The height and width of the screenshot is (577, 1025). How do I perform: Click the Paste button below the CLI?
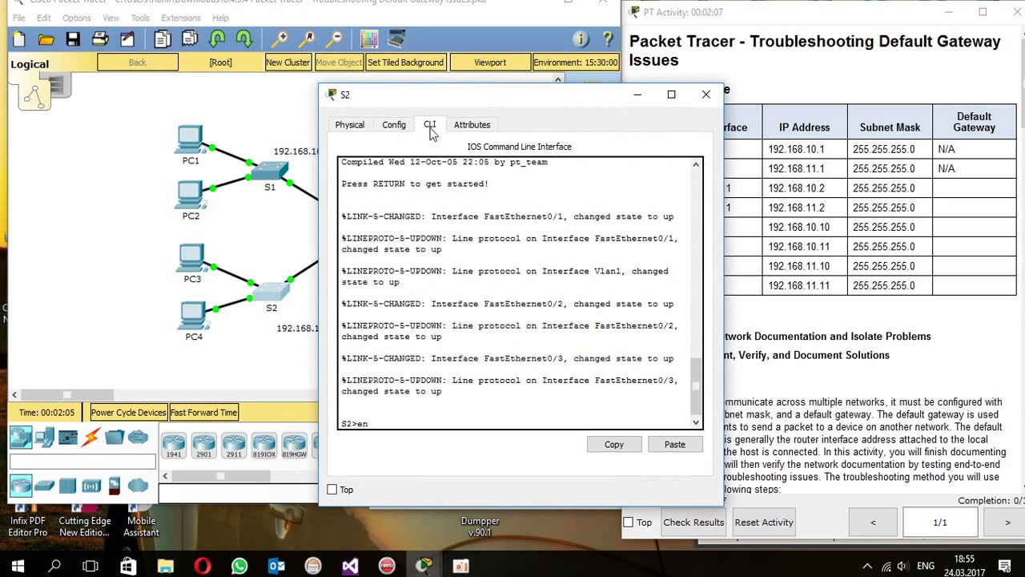pyautogui.click(x=675, y=445)
